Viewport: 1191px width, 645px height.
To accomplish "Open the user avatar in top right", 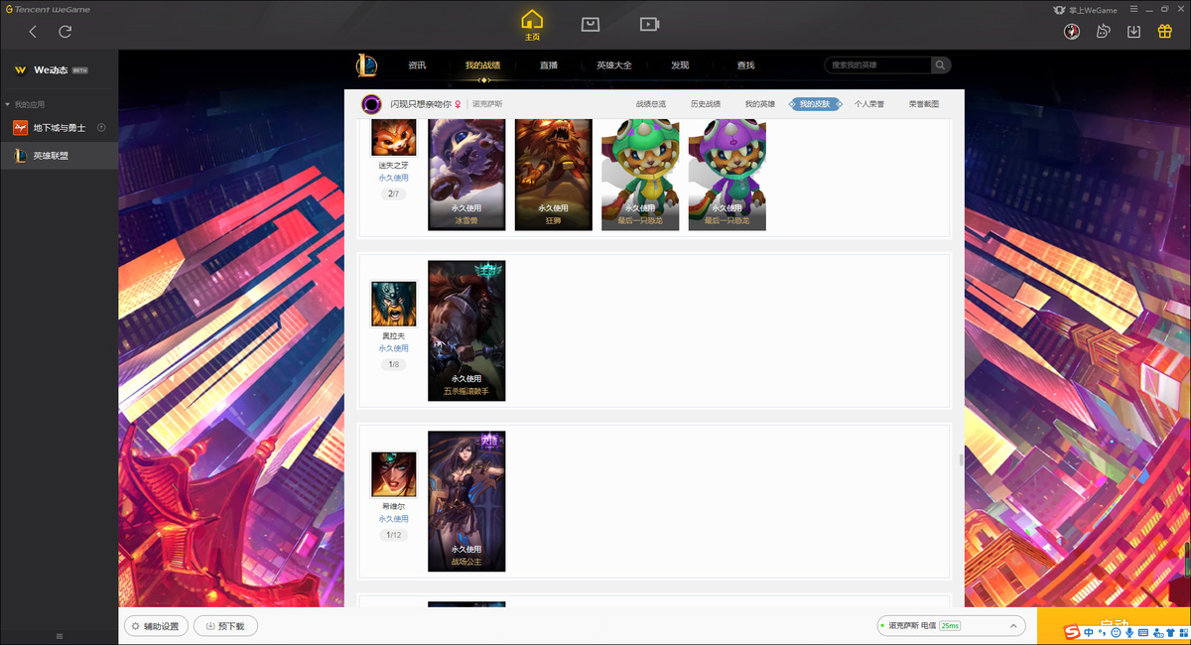I will pos(1072,31).
